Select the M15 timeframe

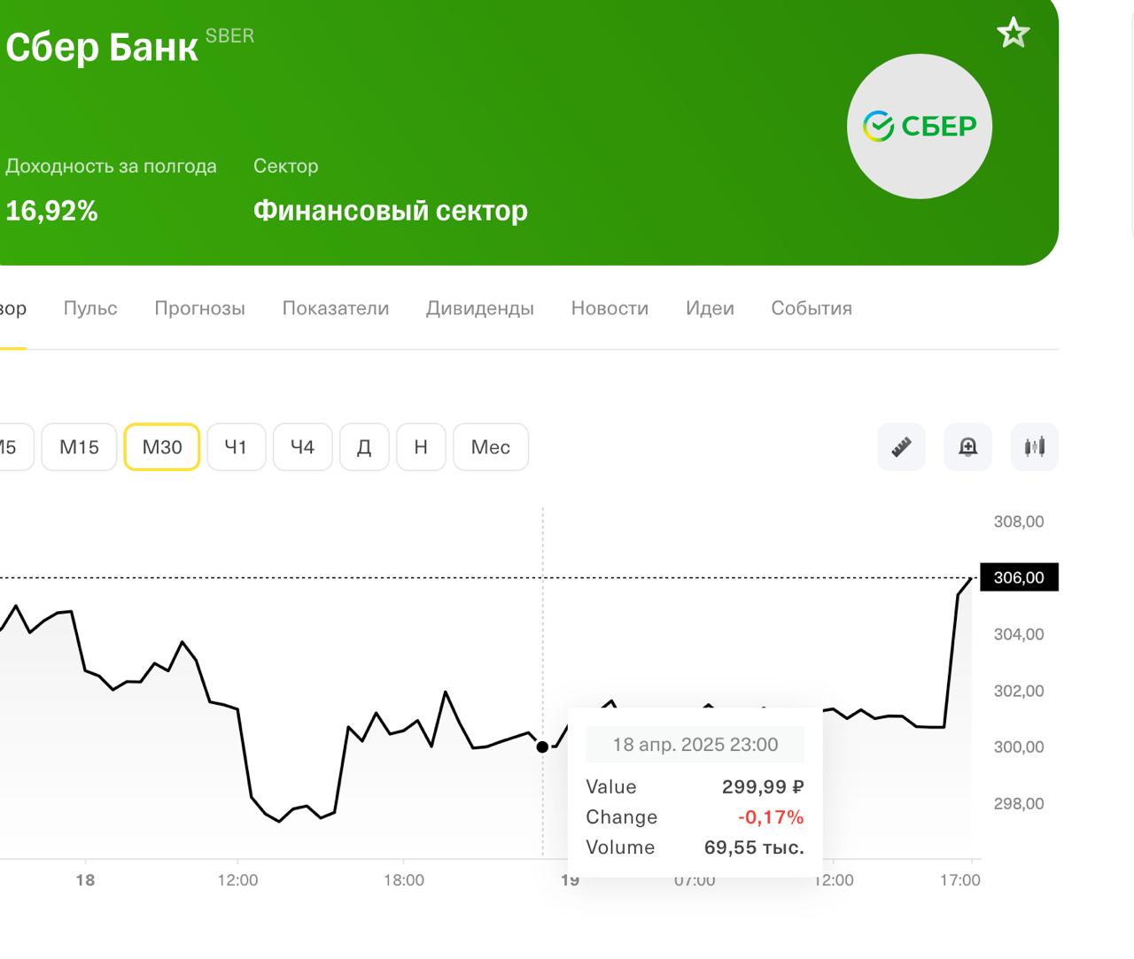coord(79,447)
